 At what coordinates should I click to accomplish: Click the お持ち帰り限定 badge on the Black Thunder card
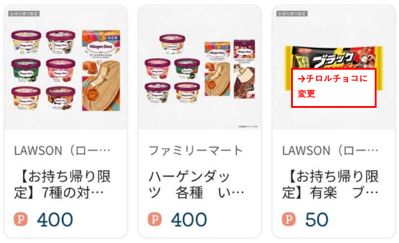point(292,13)
